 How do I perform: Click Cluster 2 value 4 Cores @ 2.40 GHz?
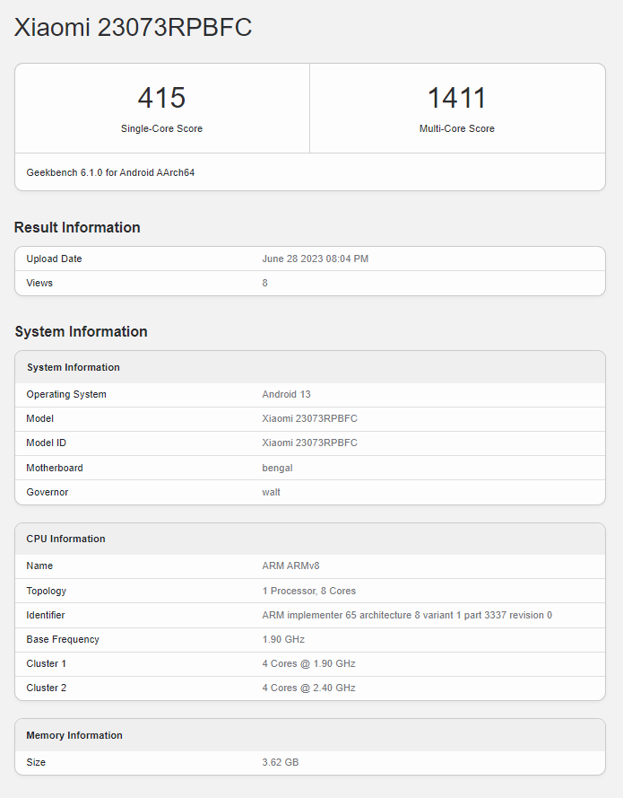(308, 688)
